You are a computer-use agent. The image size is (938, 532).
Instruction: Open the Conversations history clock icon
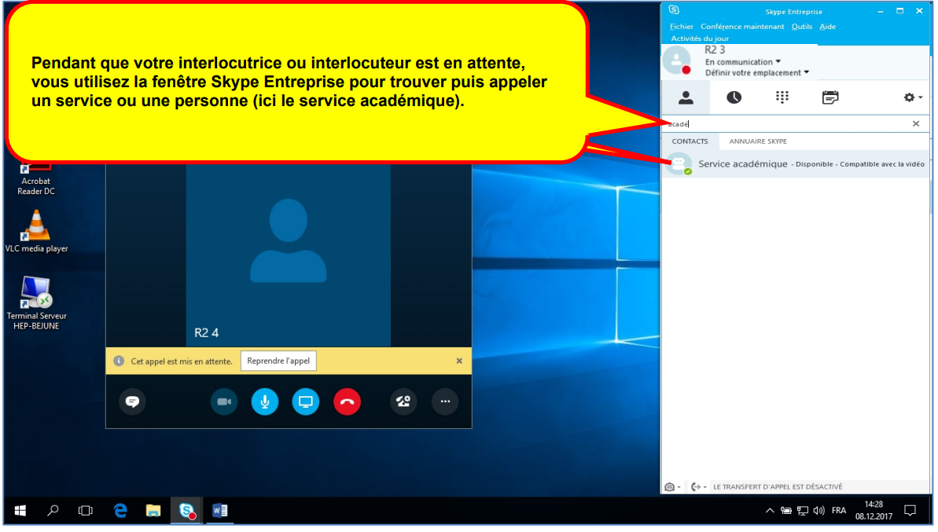point(734,97)
